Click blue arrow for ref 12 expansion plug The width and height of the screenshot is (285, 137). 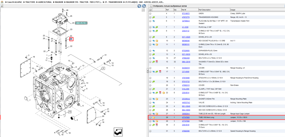pos(153,51)
